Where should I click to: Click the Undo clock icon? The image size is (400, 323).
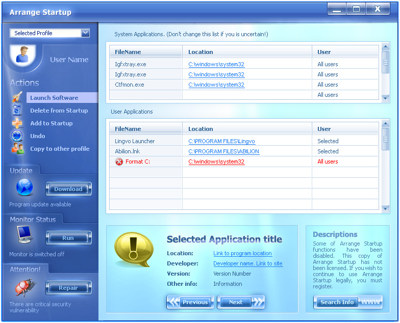point(17,136)
